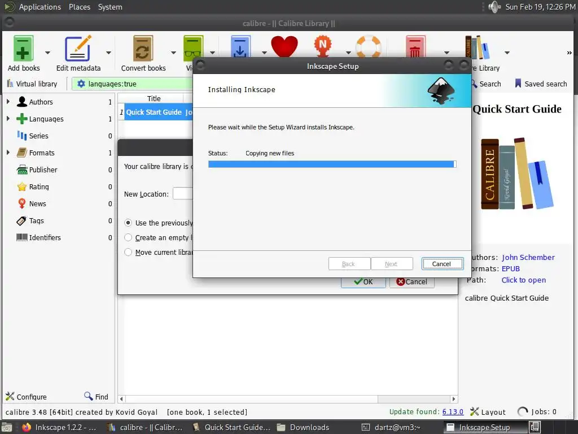
Task: Click the Jobs spinner icon
Action: pyautogui.click(x=522, y=412)
